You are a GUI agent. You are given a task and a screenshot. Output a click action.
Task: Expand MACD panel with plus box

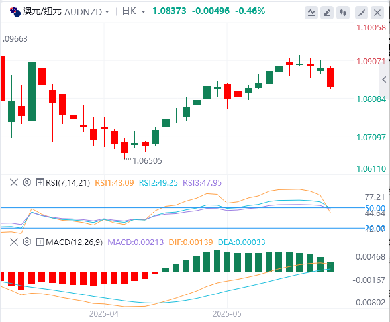tap(40, 242)
